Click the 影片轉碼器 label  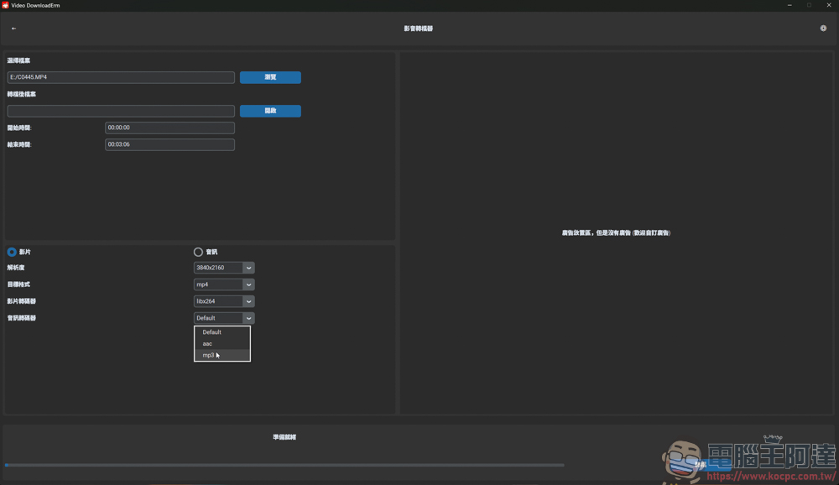tap(22, 301)
